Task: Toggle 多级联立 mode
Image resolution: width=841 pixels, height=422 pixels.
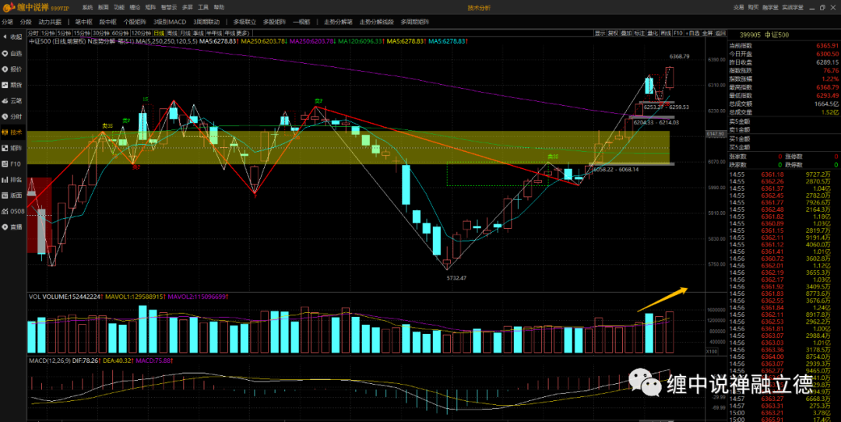Action: [245, 22]
